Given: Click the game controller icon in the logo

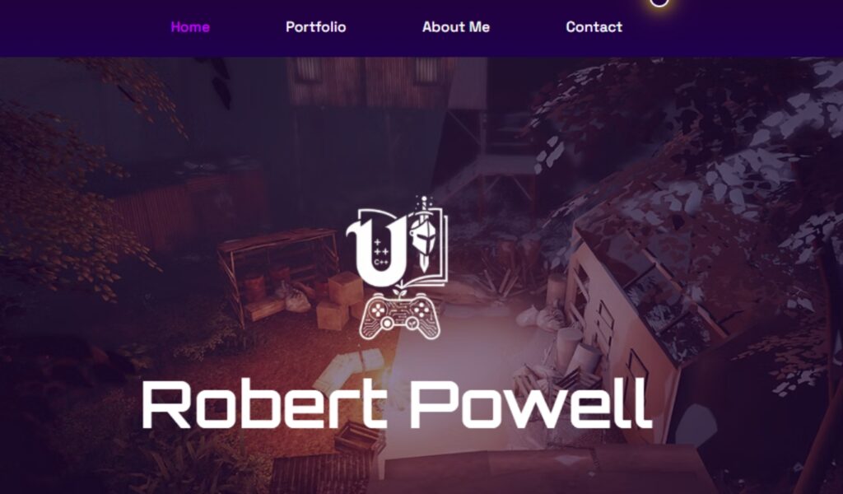Looking at the screenshot, I should 400,318.
